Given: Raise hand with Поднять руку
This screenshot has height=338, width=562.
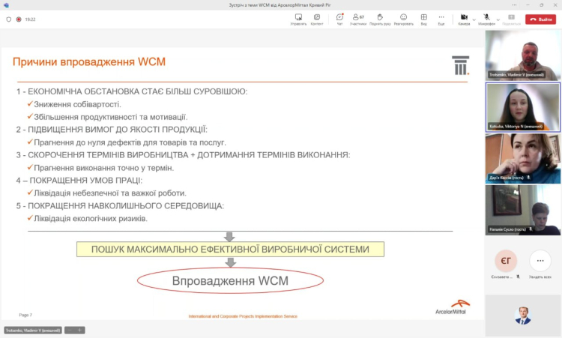Looking at the screenshot, I should (380, 18).
